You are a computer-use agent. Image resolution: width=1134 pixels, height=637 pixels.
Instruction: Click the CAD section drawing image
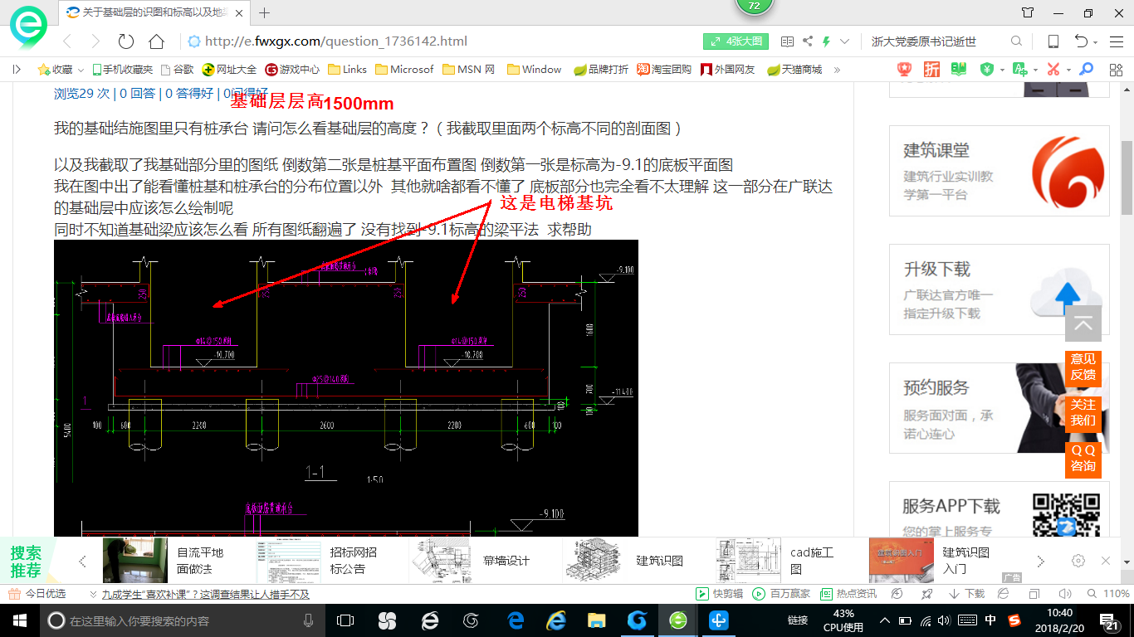coord(346,389)
